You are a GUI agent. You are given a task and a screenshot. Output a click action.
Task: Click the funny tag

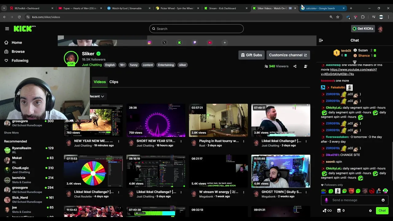134,65
